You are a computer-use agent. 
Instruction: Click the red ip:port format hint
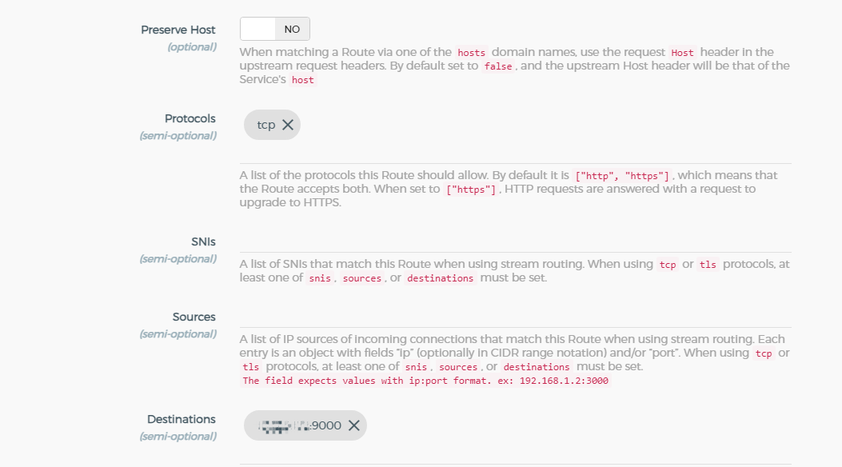425,381
